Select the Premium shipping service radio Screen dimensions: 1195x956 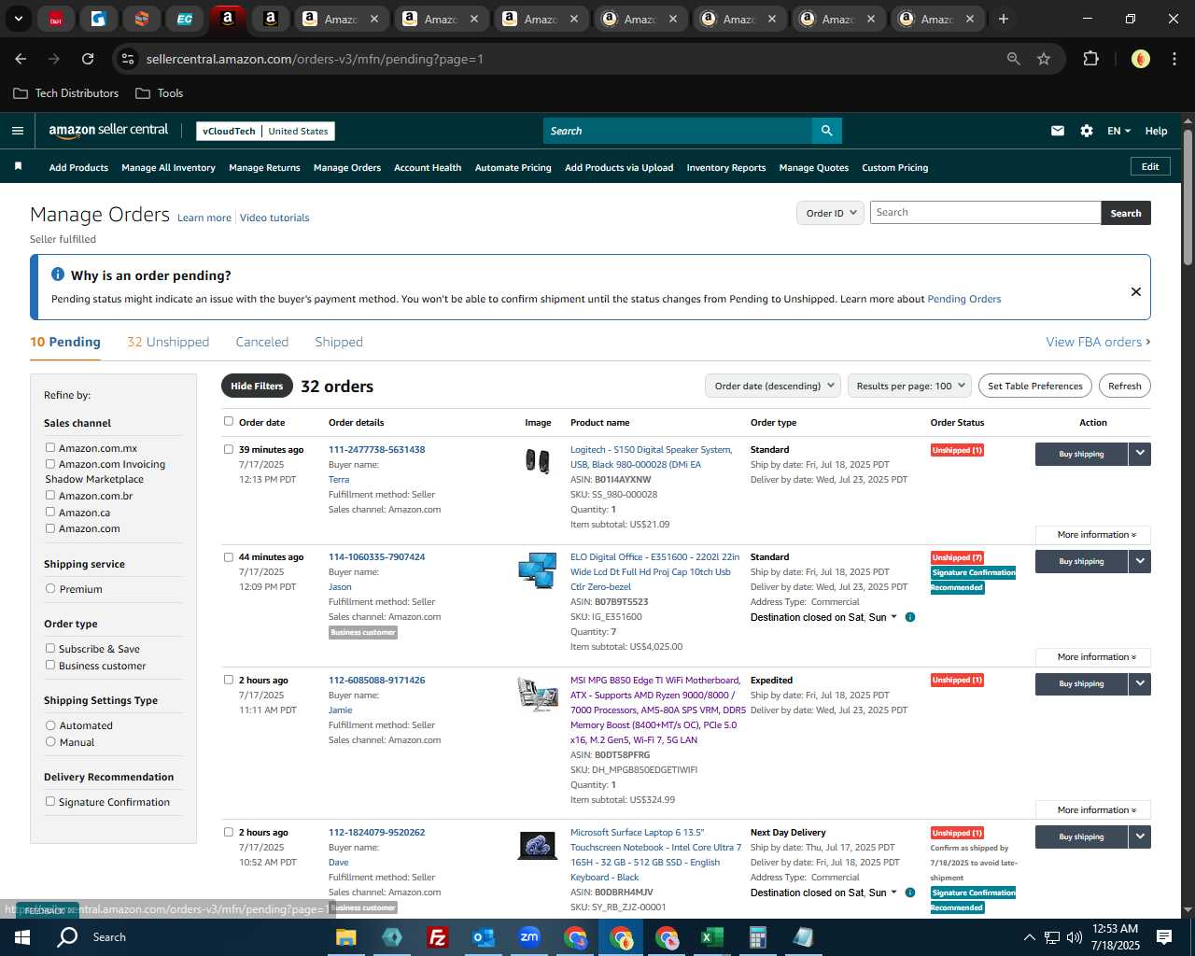[x=50, y=589]
